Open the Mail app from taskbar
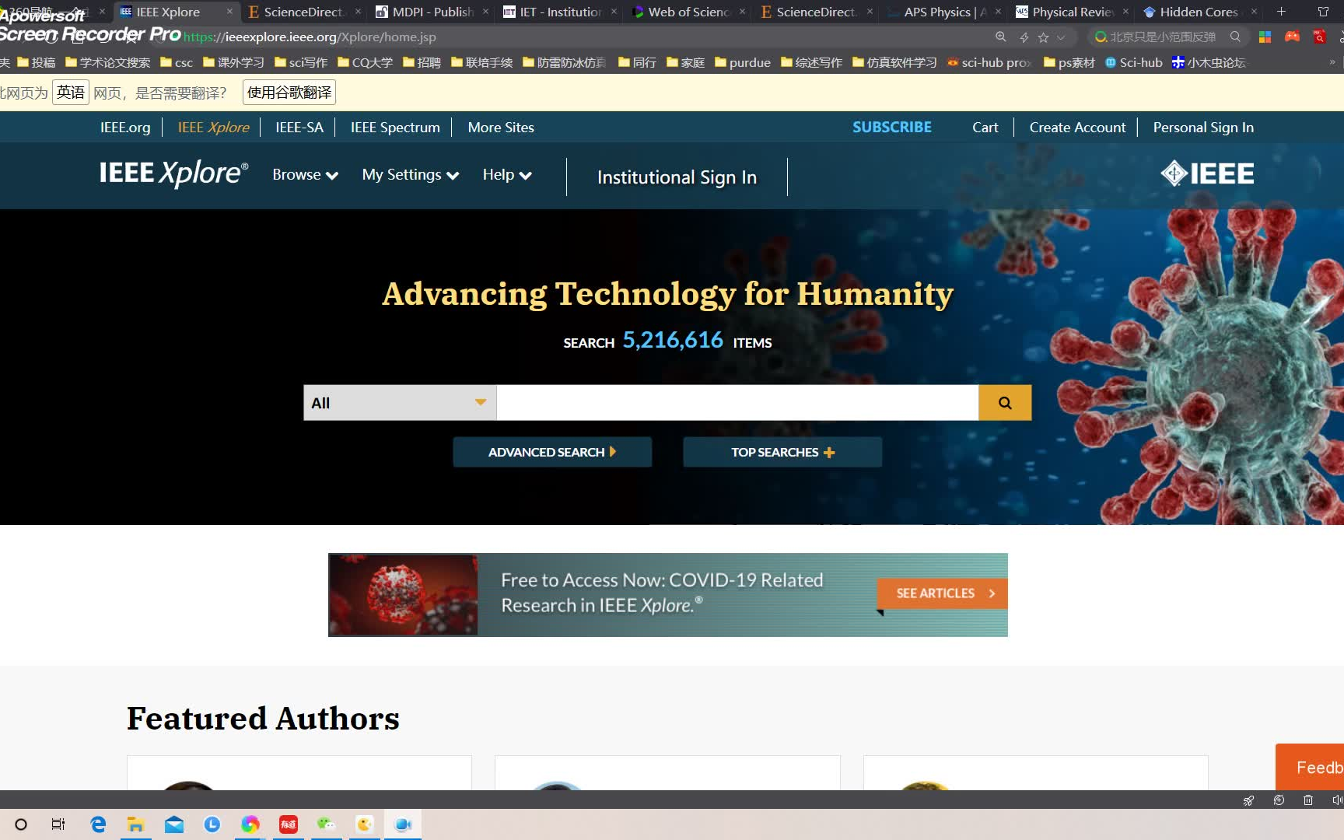1344x840 pixels. pyautogui.click(x=174, y=824)
